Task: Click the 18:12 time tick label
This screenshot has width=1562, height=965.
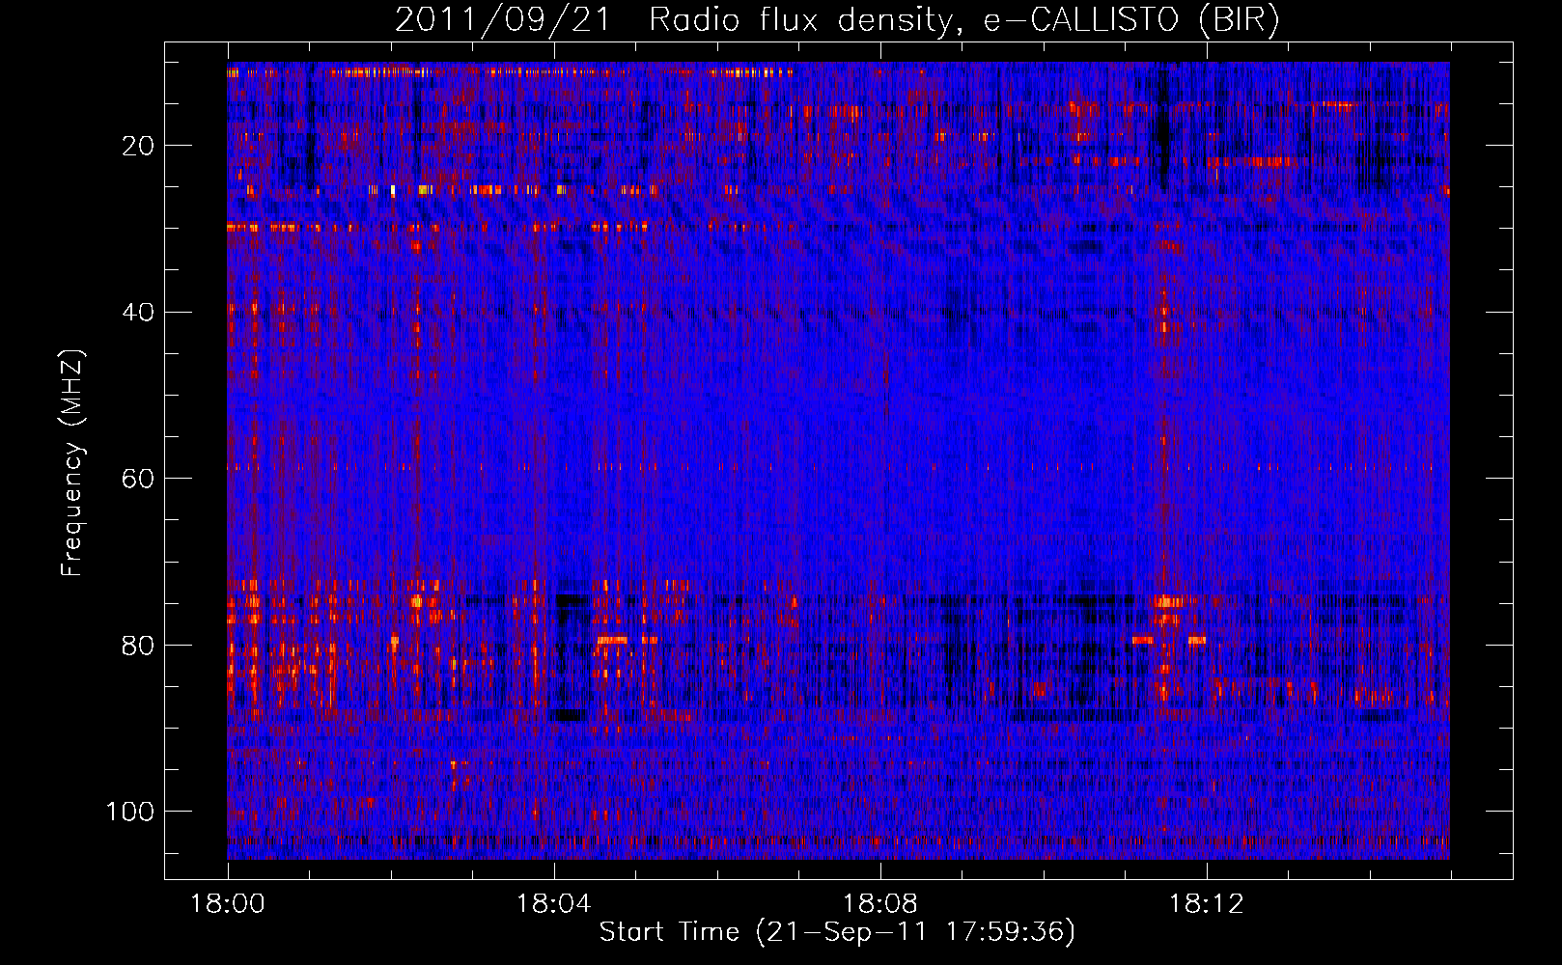Action: (x=1206, y=903)
